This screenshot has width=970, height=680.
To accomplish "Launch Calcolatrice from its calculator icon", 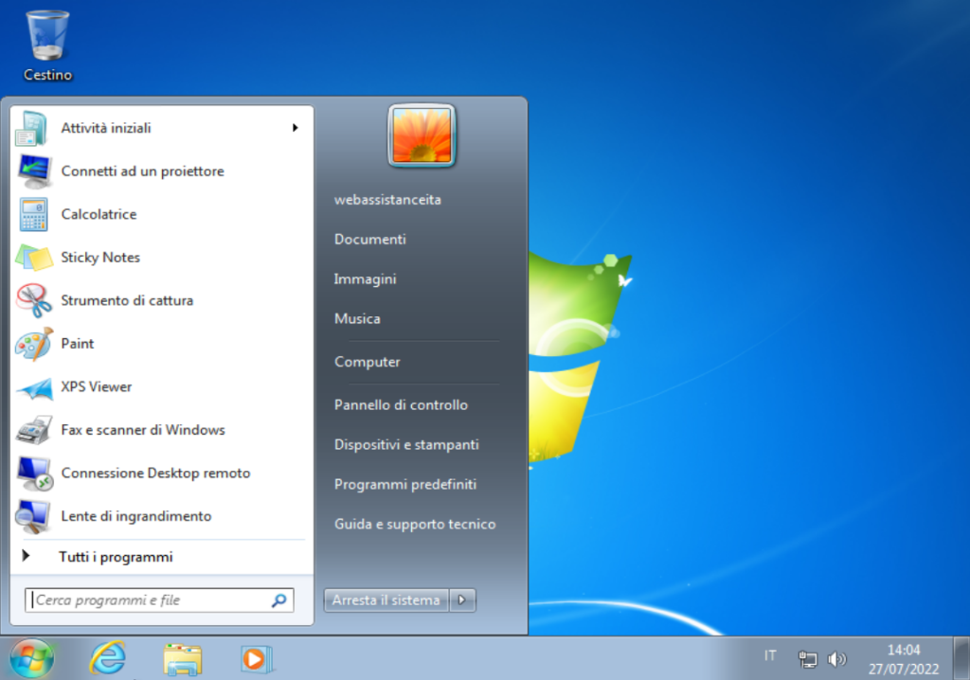I will tap(33, 214).
